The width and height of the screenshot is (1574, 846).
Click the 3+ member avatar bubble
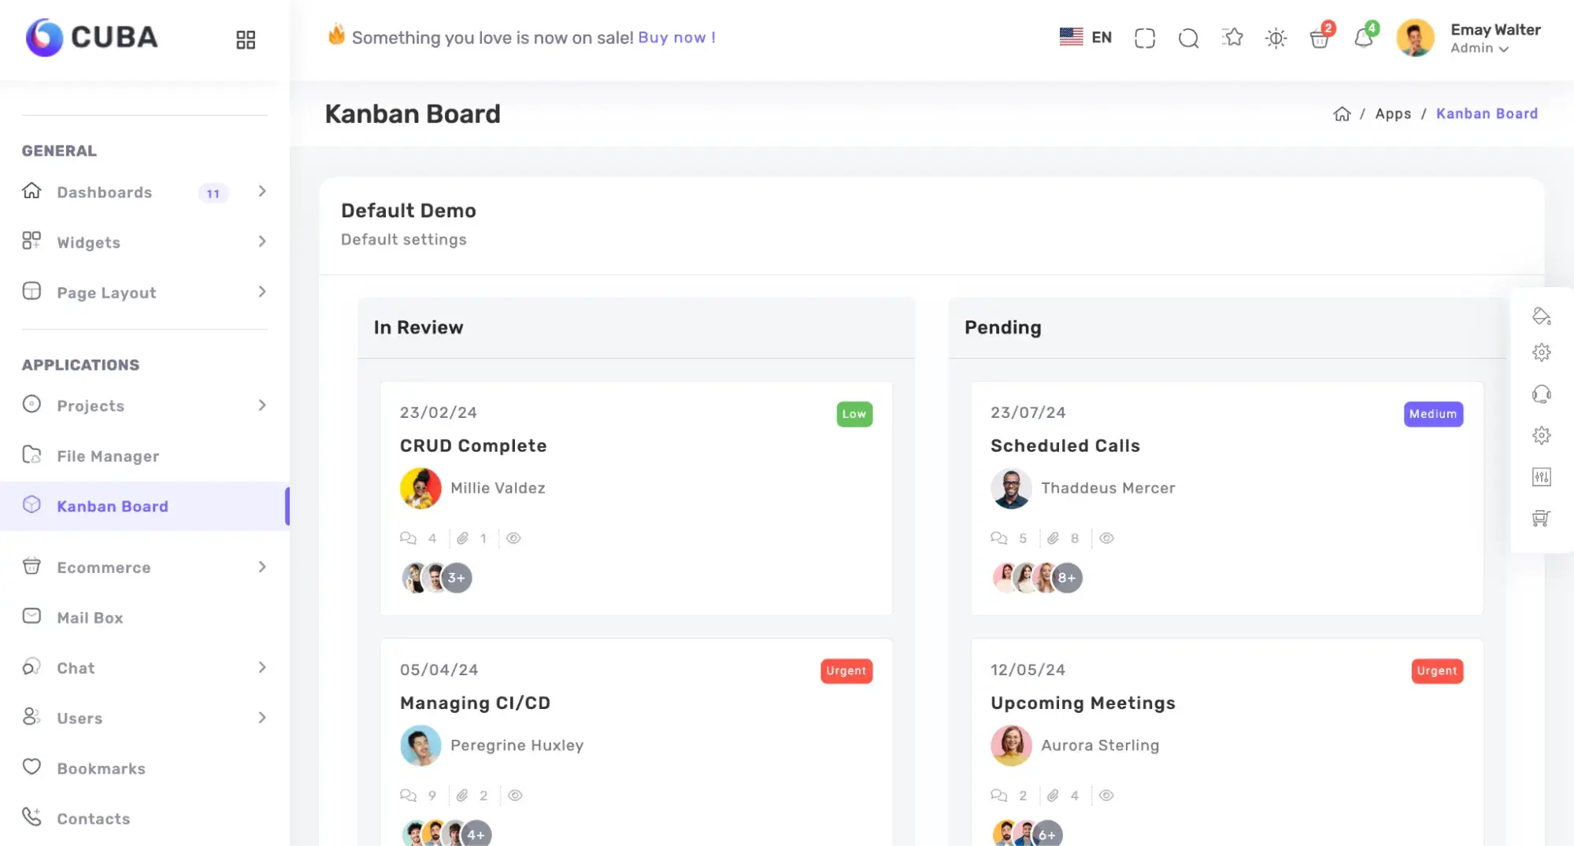coord(457,578)
